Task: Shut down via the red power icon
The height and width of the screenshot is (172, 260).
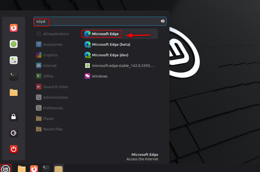Action: [x=14, y=149]
